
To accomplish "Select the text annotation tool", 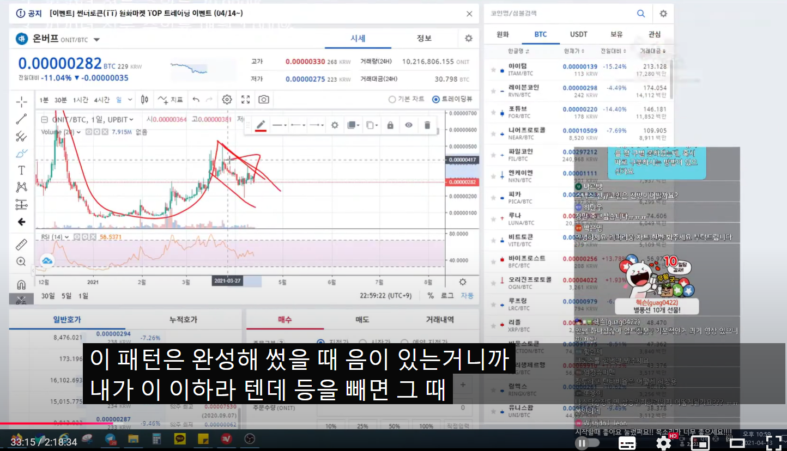I will [21, 170].
